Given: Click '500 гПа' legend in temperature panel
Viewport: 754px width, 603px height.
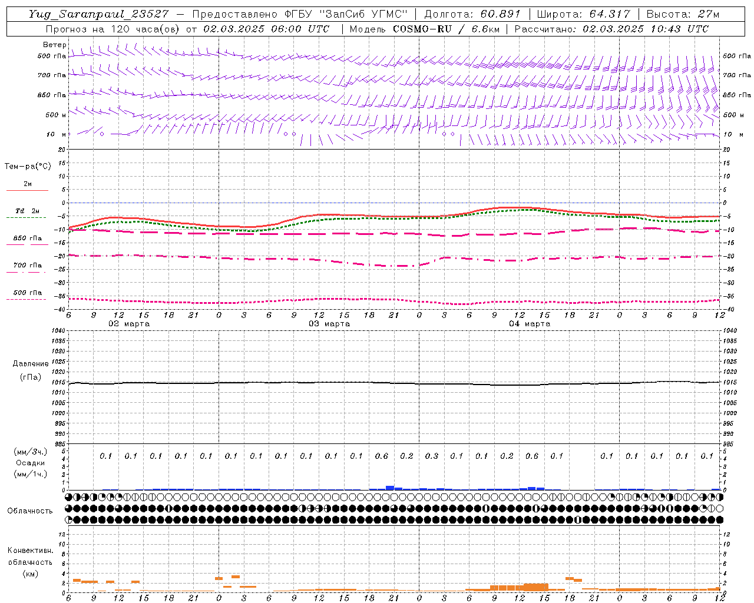Looking at the screenshot, I should tap(28, 293).
